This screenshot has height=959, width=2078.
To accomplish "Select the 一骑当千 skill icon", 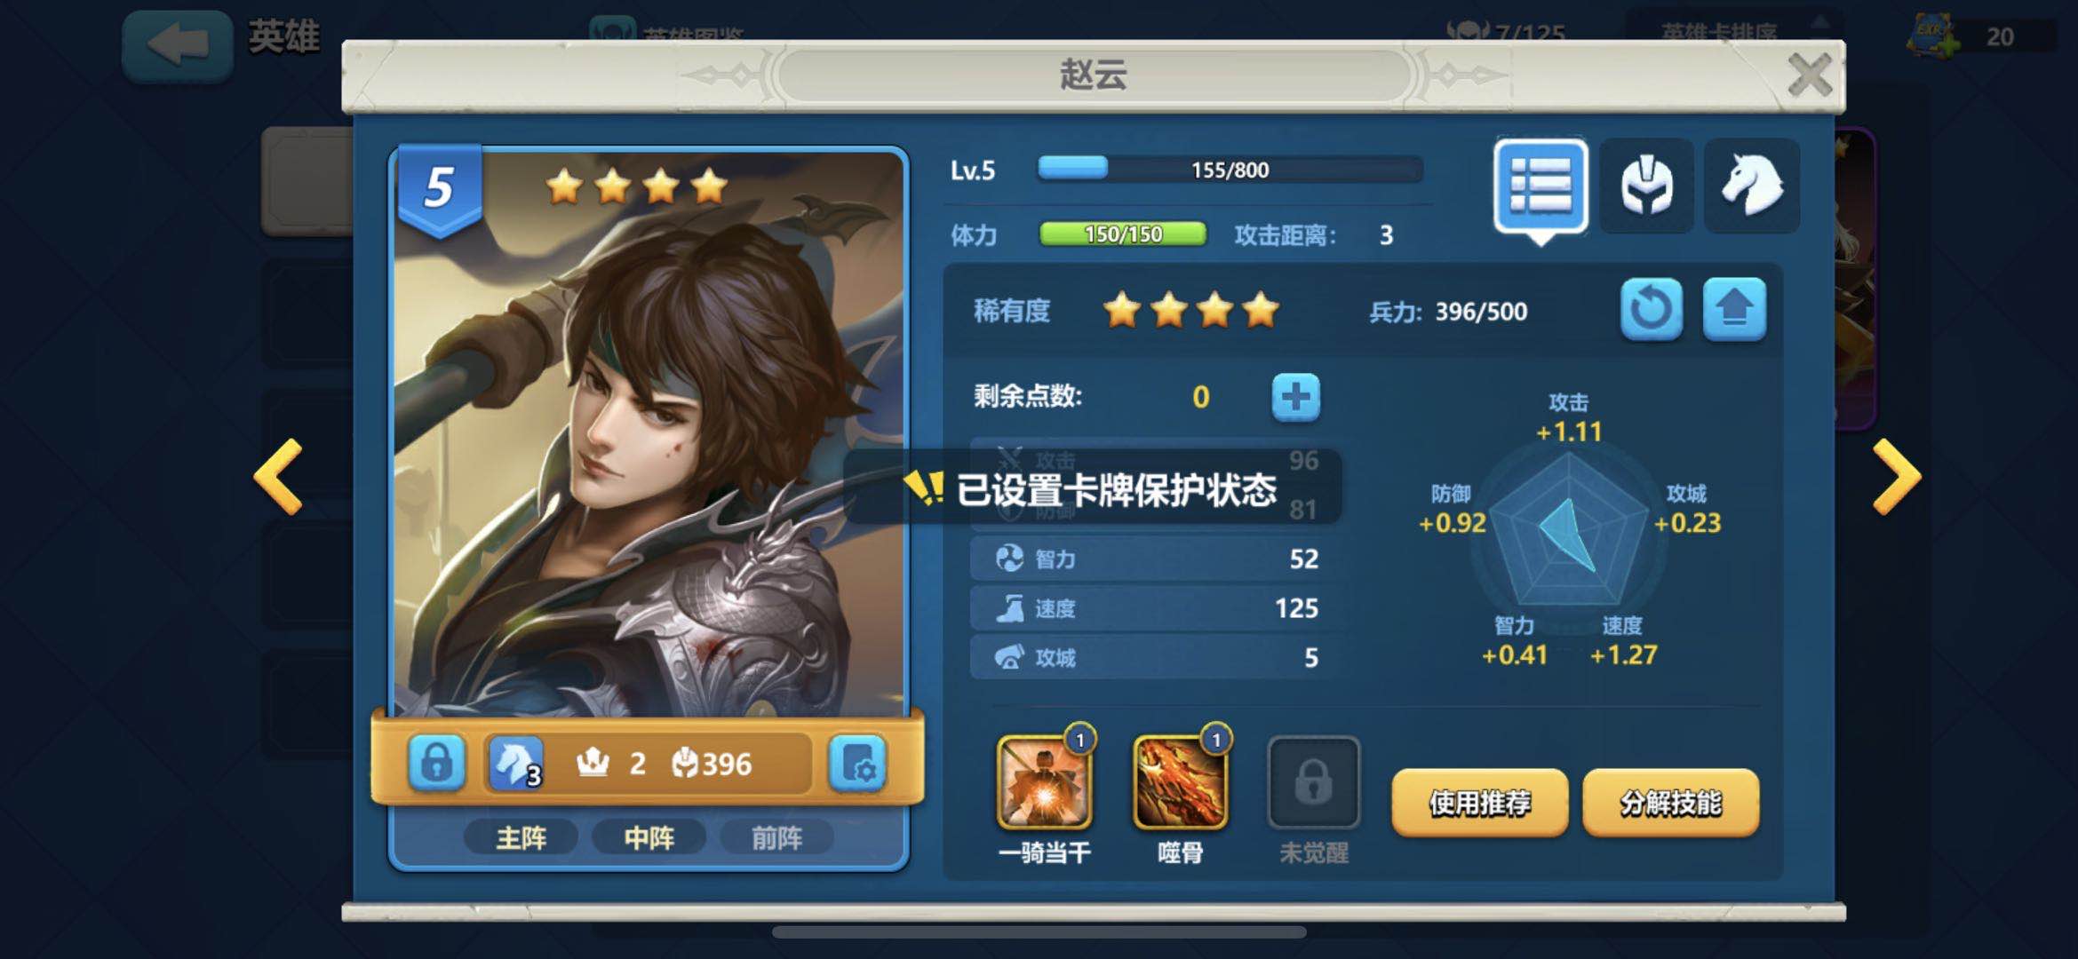I will [1045, 783].
